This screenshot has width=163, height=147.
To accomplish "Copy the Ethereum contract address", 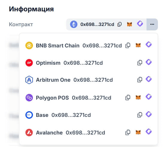I will pos(119,24).
